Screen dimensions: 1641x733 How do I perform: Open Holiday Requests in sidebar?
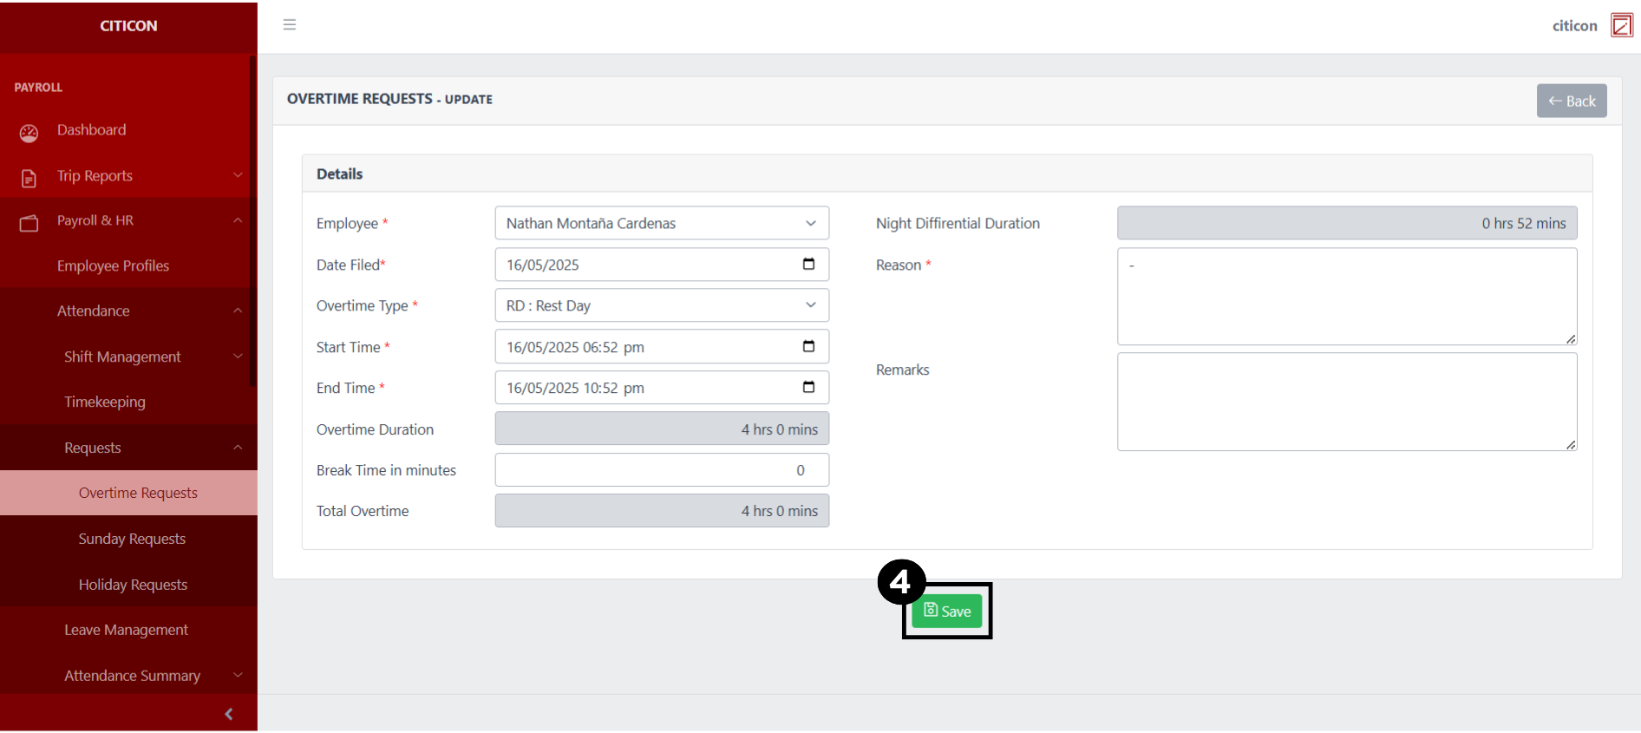133,585
